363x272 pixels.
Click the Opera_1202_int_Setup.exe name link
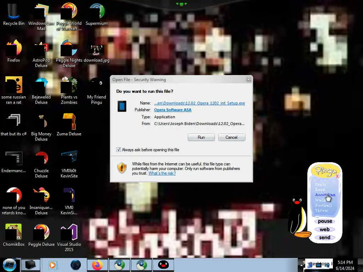(200, 103)
